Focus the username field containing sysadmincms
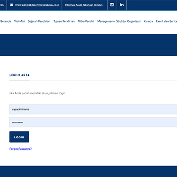This screenshot has height=177, width=177. pyautogui.click(x=93, y=109)
